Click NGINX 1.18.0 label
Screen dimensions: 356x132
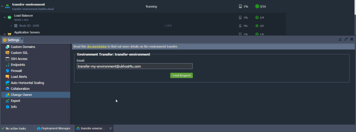point(21,20)
